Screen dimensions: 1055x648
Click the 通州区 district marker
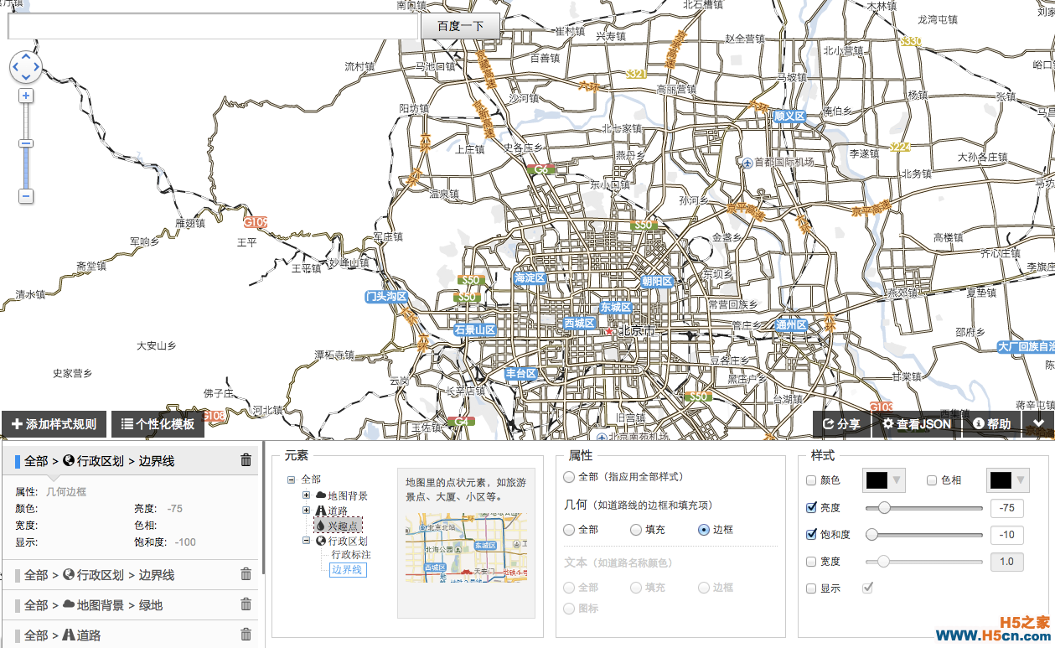pos(790,325)
